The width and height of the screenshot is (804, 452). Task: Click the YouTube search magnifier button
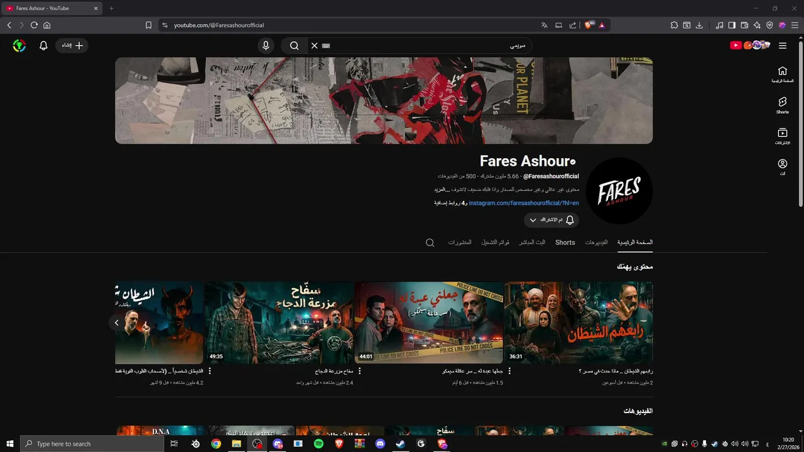tap(294, 46)
